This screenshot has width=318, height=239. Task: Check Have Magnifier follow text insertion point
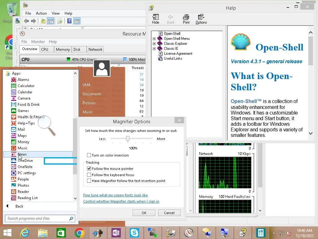(89, 181)
